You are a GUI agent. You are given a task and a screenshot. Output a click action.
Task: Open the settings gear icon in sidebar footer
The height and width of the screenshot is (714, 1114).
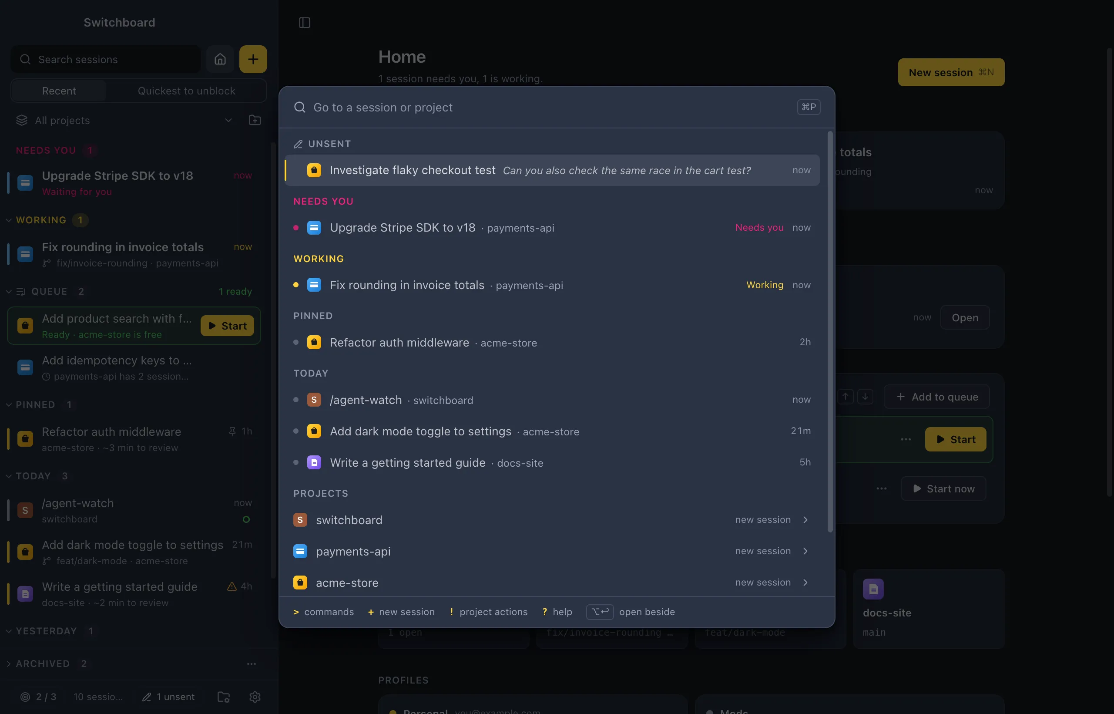(x=255, y=697)
